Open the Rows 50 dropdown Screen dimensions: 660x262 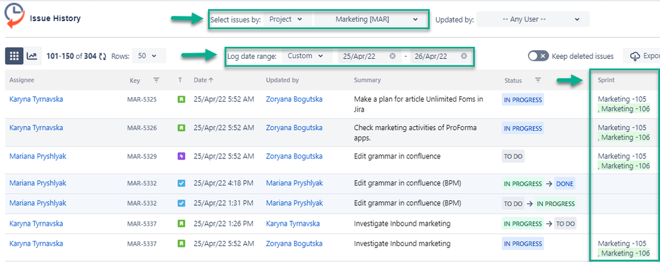point(149,56)
